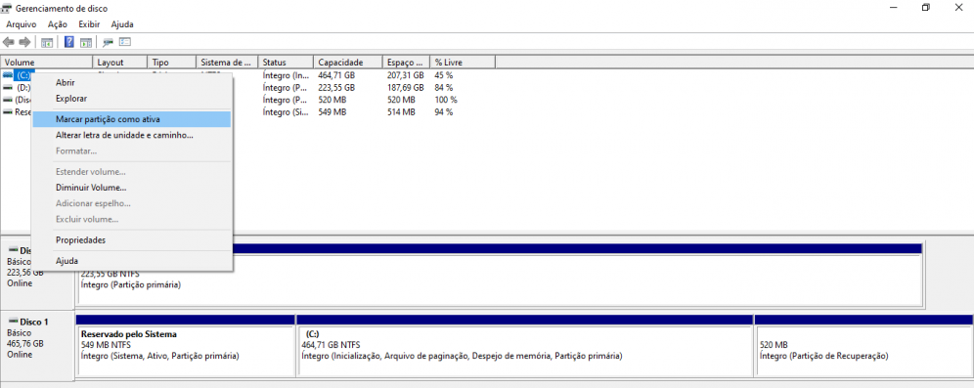Viewport: 974px width, 388px height.
Task: Open the Exibir menu
Action: (x=90, y=24)
